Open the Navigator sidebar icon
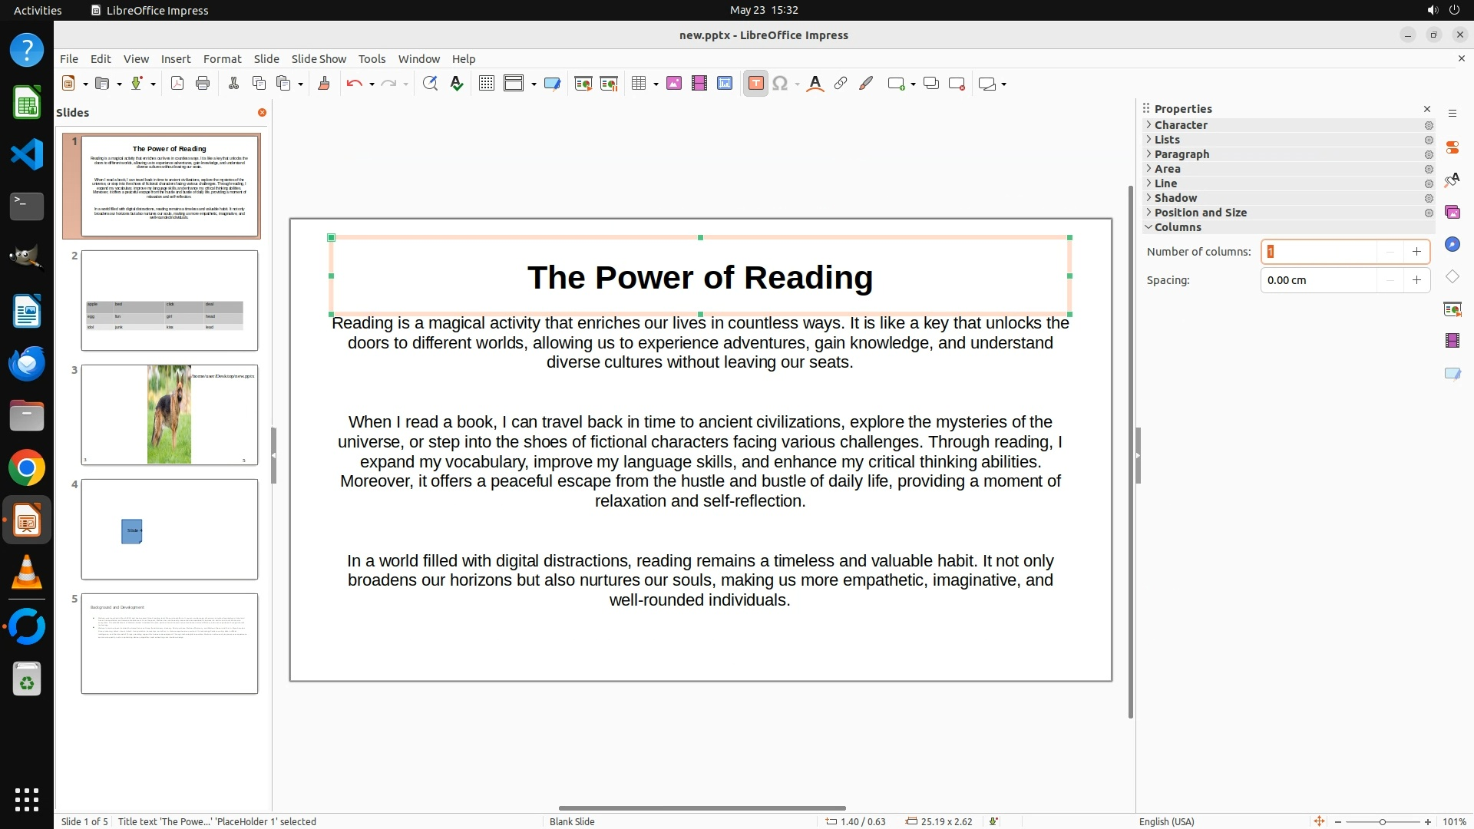1474x829 pixels. point(1452,244)
